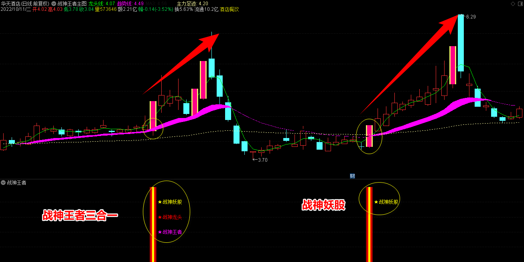Image resolution: width=524 pixels, height=262 pixels.
Task: Click the 华天酒店(日线.前复权) stock title
Action: (25, 3)
